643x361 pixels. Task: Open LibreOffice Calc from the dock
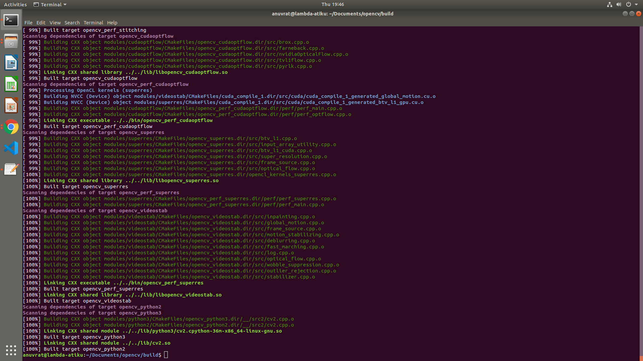11,84
